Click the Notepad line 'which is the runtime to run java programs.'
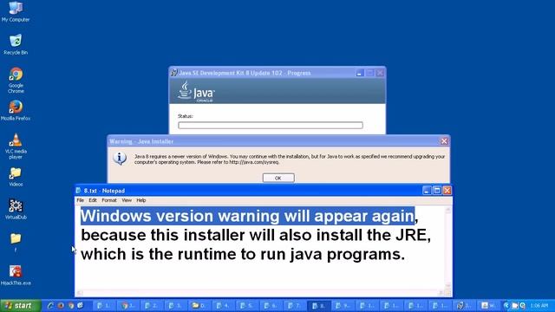Screen dimensions: 555x312 click(x=243, y=254)
